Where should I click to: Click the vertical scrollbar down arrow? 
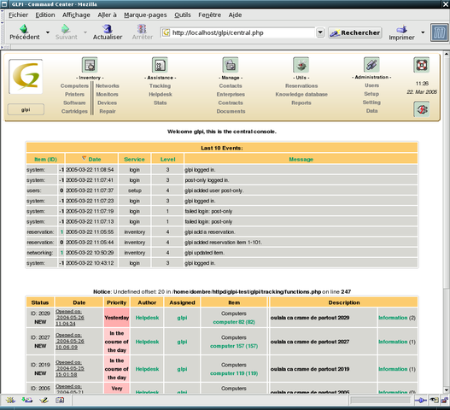click(x=447, y=389)
